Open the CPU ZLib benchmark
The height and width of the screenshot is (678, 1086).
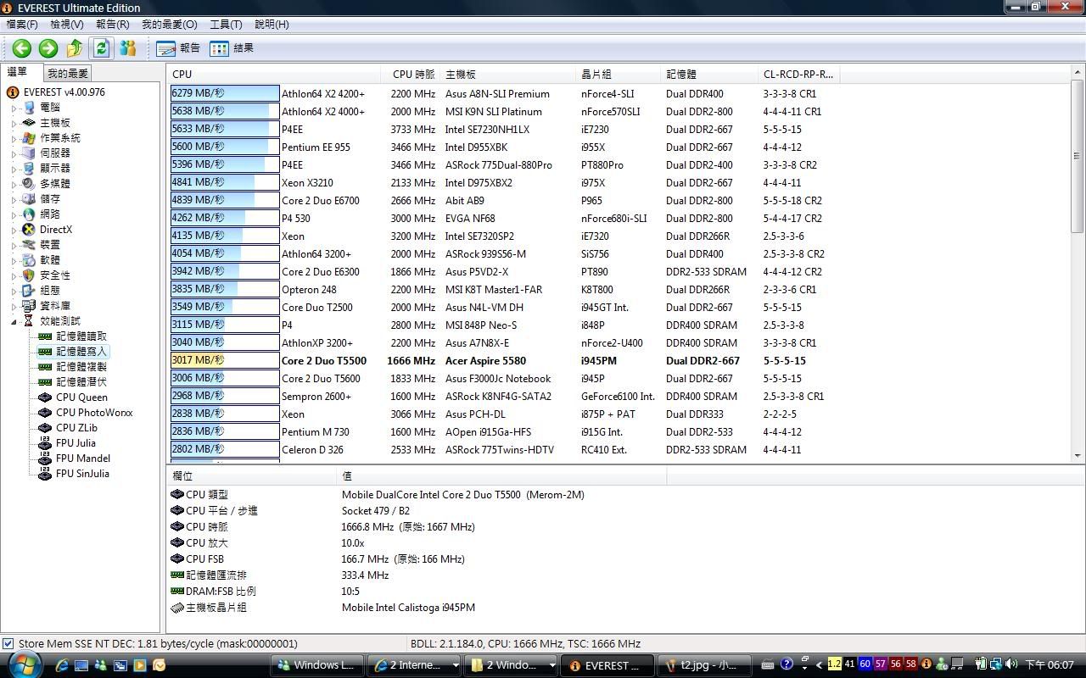click(76, 428)
